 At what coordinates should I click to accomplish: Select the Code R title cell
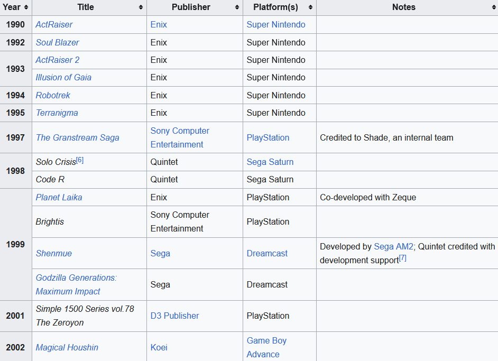[x=89, y=179]
